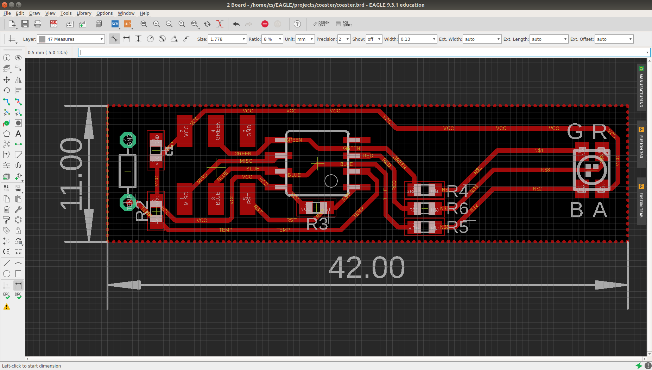Select the Mirror tool
The height and width of the screenshot is (370, 652).
(x=18, y=80)
